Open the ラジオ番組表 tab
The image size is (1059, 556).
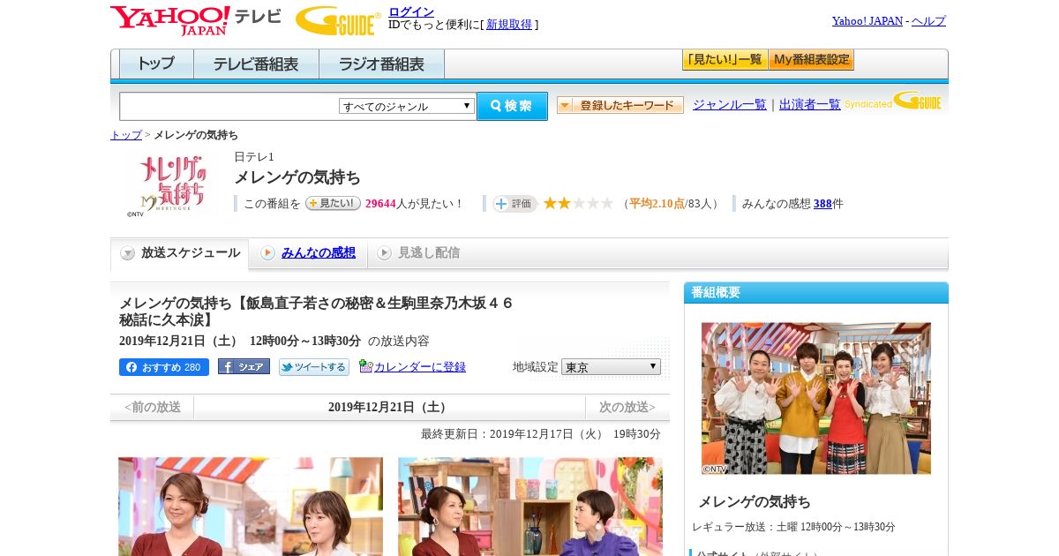(382, 64)
